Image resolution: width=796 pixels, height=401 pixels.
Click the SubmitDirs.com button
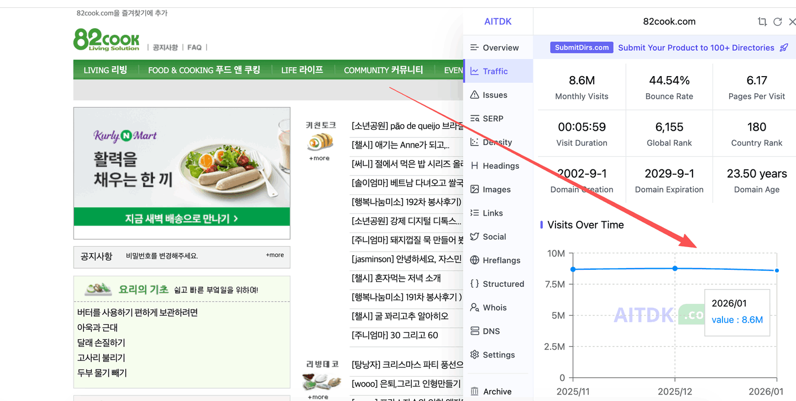(x=582, y=47)
